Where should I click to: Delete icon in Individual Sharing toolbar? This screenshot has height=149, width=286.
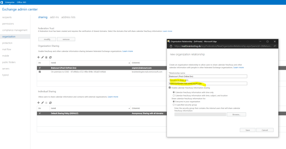[x=46, y=103]
